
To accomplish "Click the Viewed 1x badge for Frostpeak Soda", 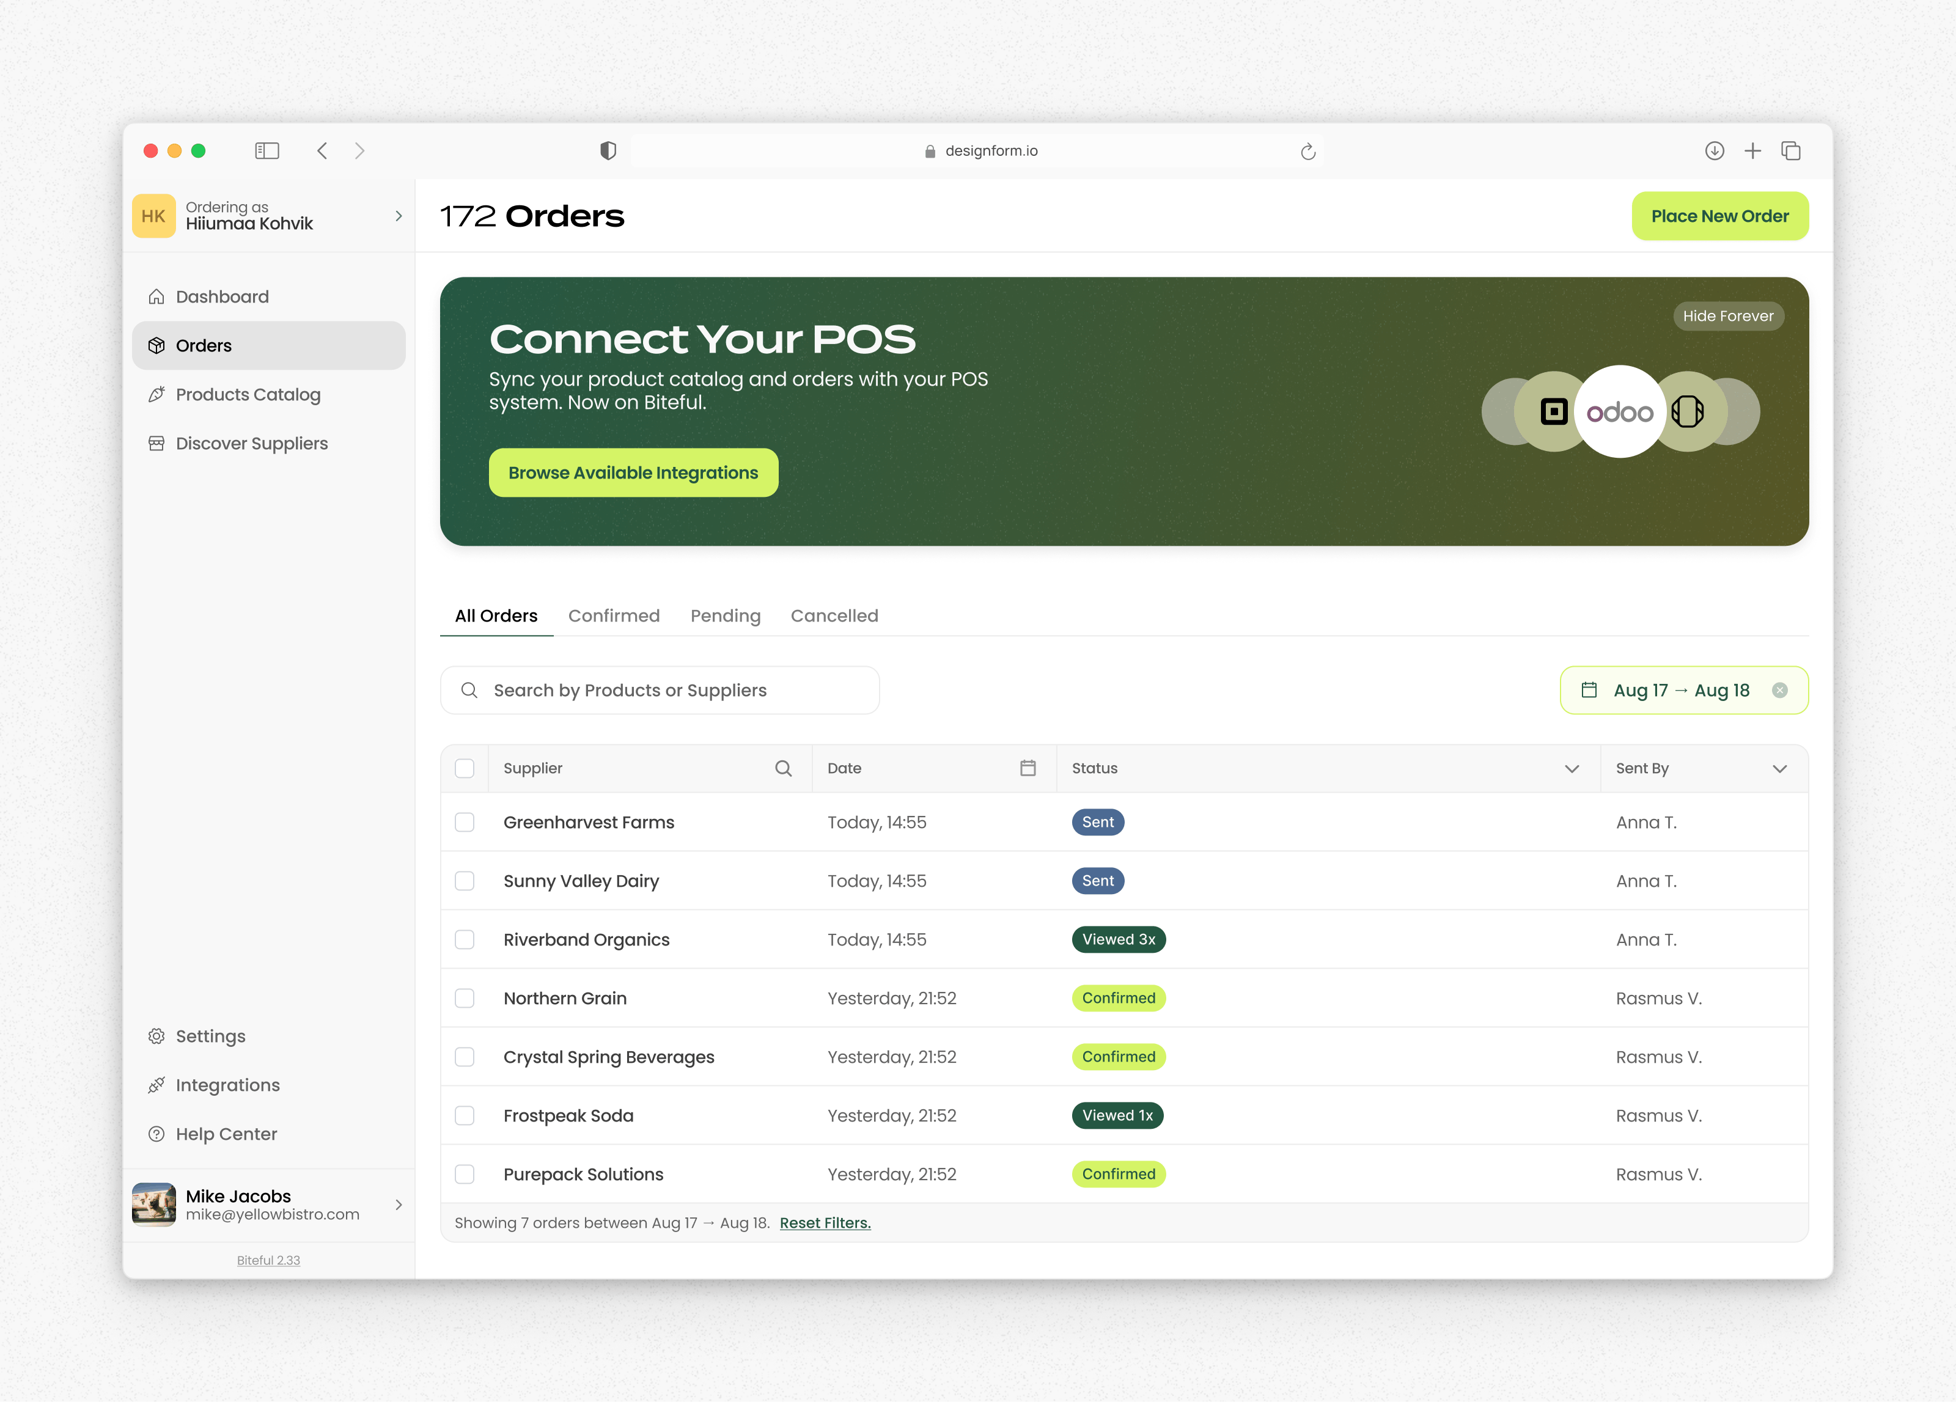I will [1118, 1116].
